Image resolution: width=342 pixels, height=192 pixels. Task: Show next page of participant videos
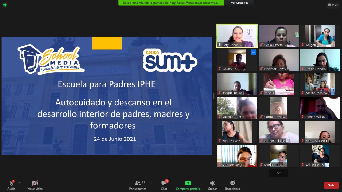(279, 173)
